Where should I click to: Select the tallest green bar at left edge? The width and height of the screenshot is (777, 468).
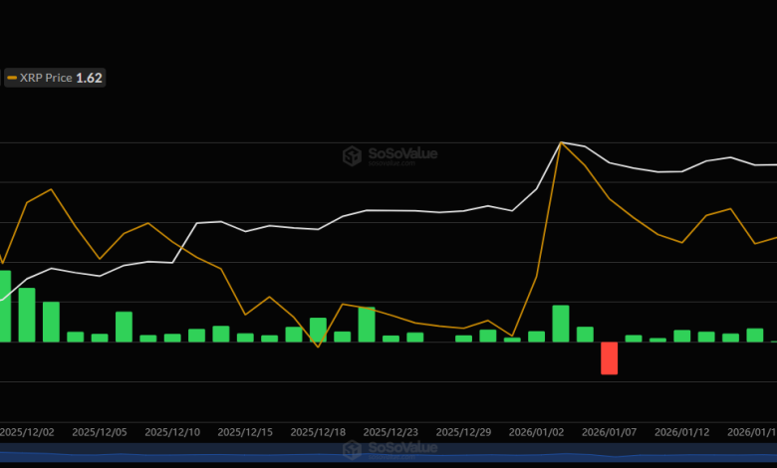click(x=4, y=305)
